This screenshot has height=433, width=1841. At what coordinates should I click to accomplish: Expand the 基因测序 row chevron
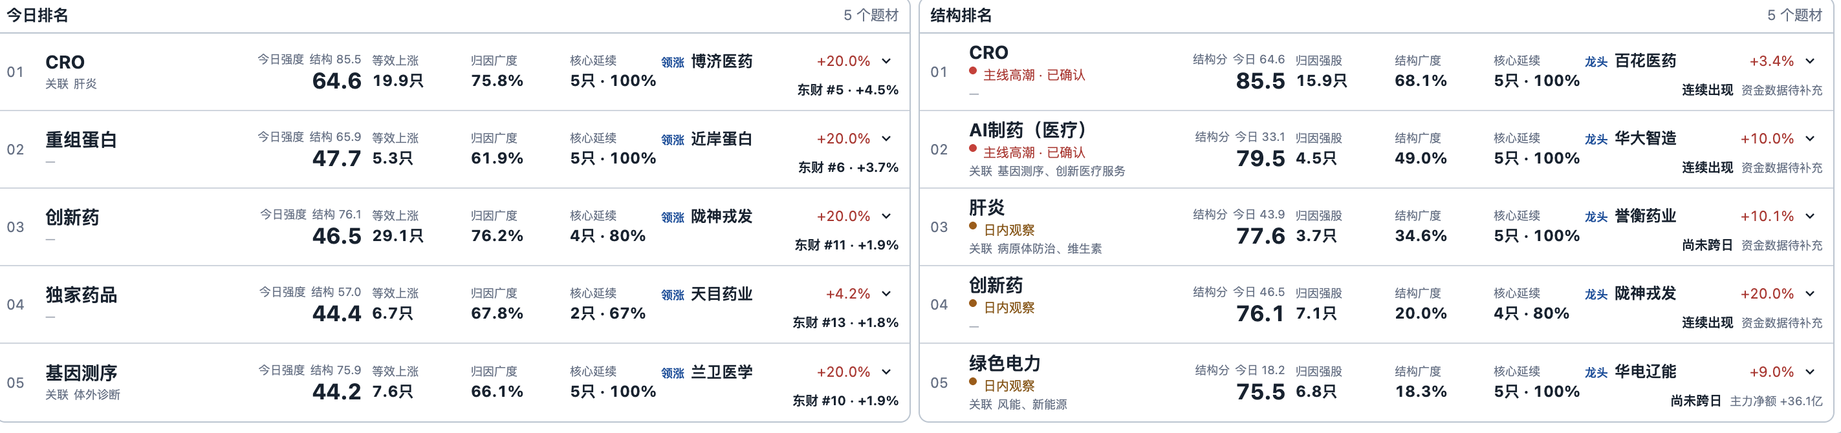(886, 372)
